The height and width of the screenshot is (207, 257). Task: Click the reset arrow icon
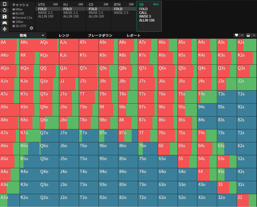coord(5,10)
